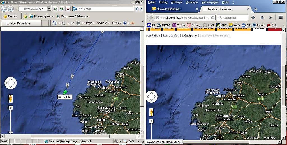Click the read mail envelope icon
This screenshot has height=145, width=287.
73,23
